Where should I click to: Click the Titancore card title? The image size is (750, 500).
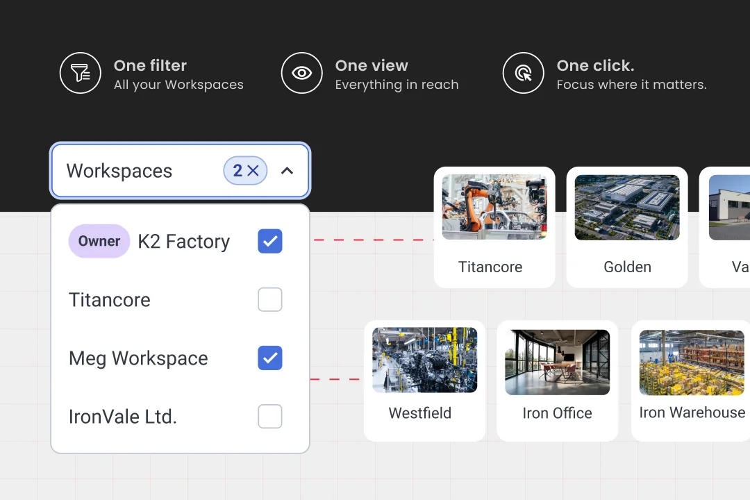point(490,267)
